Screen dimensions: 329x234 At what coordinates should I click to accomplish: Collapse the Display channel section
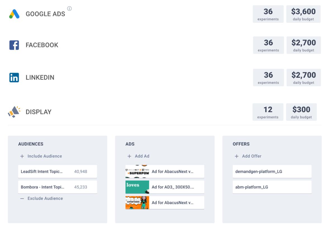39,112
